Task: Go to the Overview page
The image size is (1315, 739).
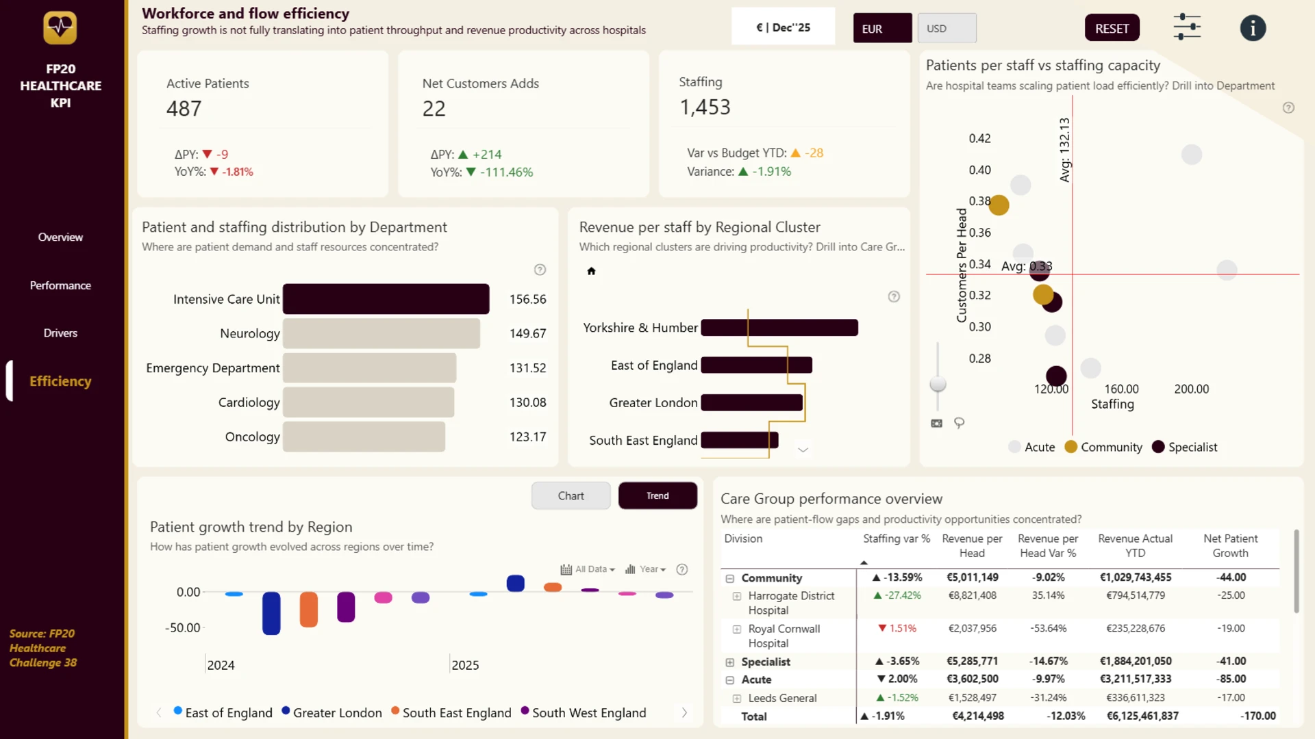Action: pos(60,237)
